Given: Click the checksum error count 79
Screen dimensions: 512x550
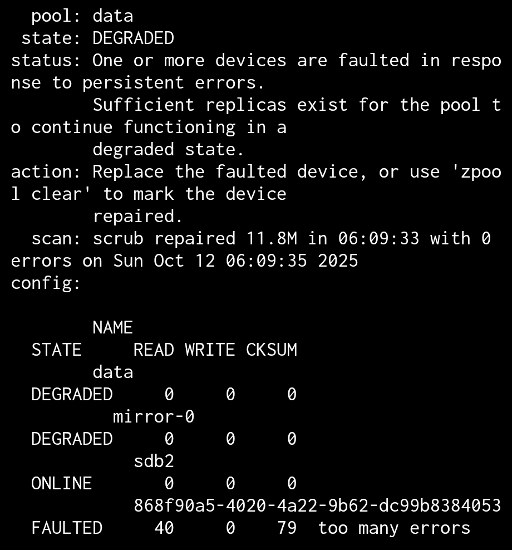Looking at the screenshot, I should click(287, 528).
